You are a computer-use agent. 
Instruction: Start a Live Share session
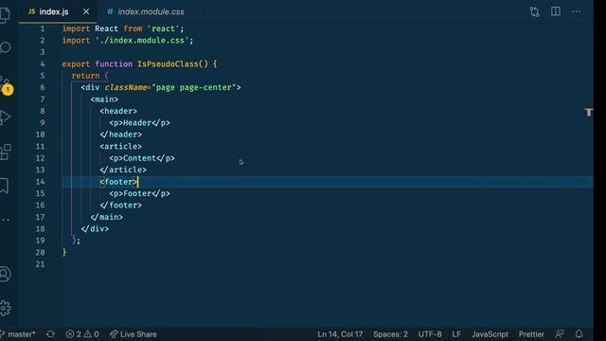pos(133,334)
